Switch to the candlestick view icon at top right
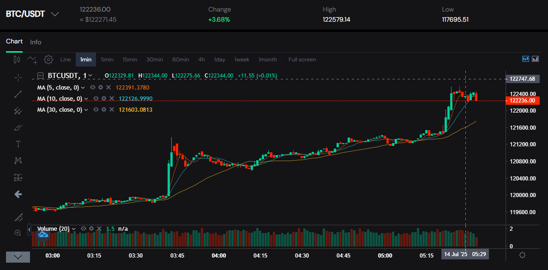The width and height of the screenshot is (548, 270). click(525, 59)
